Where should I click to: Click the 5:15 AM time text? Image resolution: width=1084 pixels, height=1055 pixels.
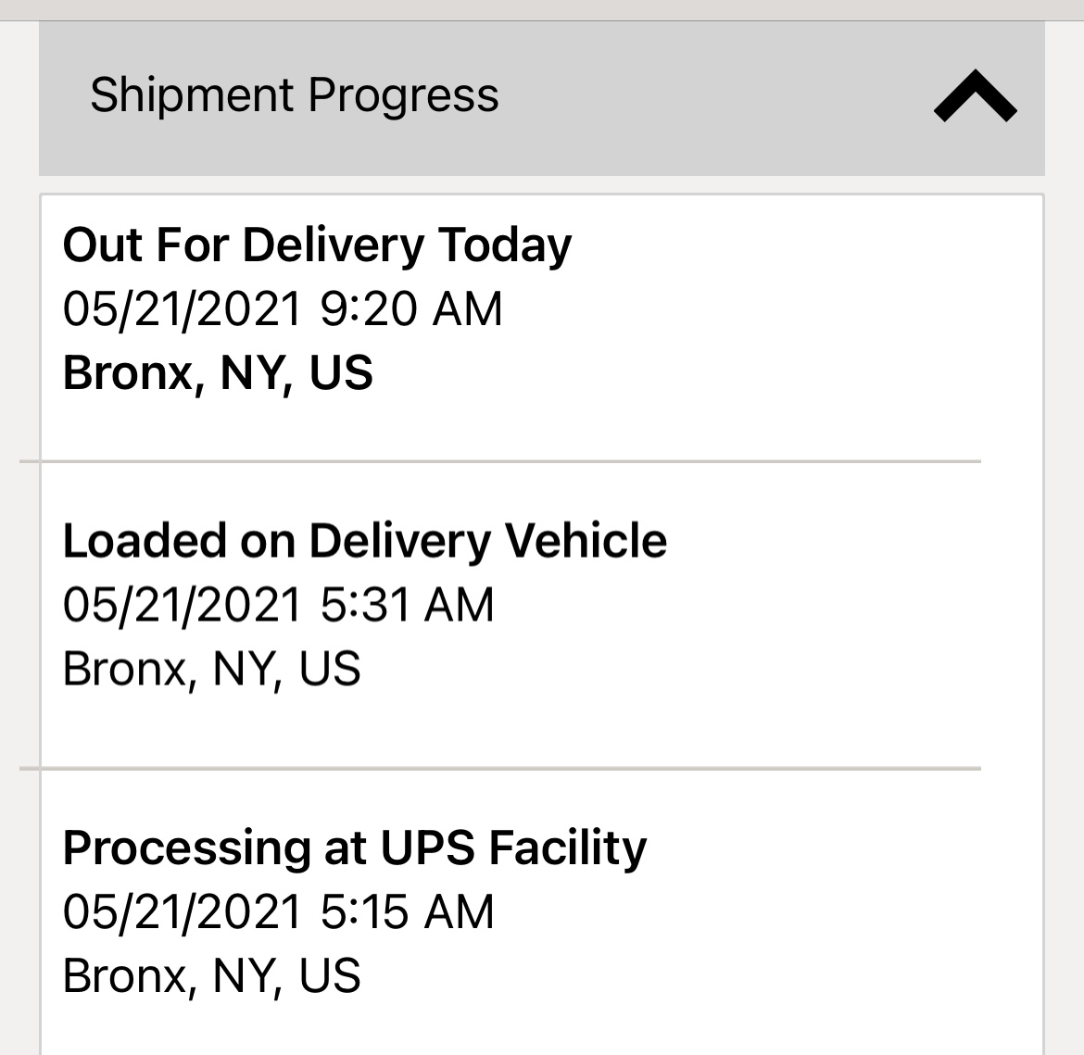pyautogui.click(x=407, y=911)
